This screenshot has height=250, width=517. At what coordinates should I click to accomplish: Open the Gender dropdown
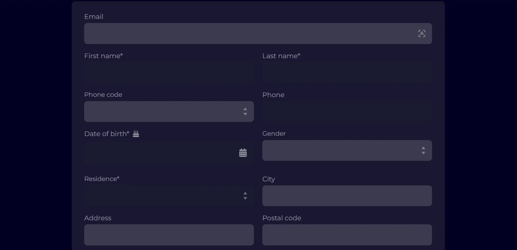(337, 150)
